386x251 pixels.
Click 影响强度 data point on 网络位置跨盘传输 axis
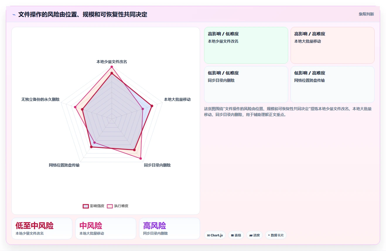click(91, 147)
